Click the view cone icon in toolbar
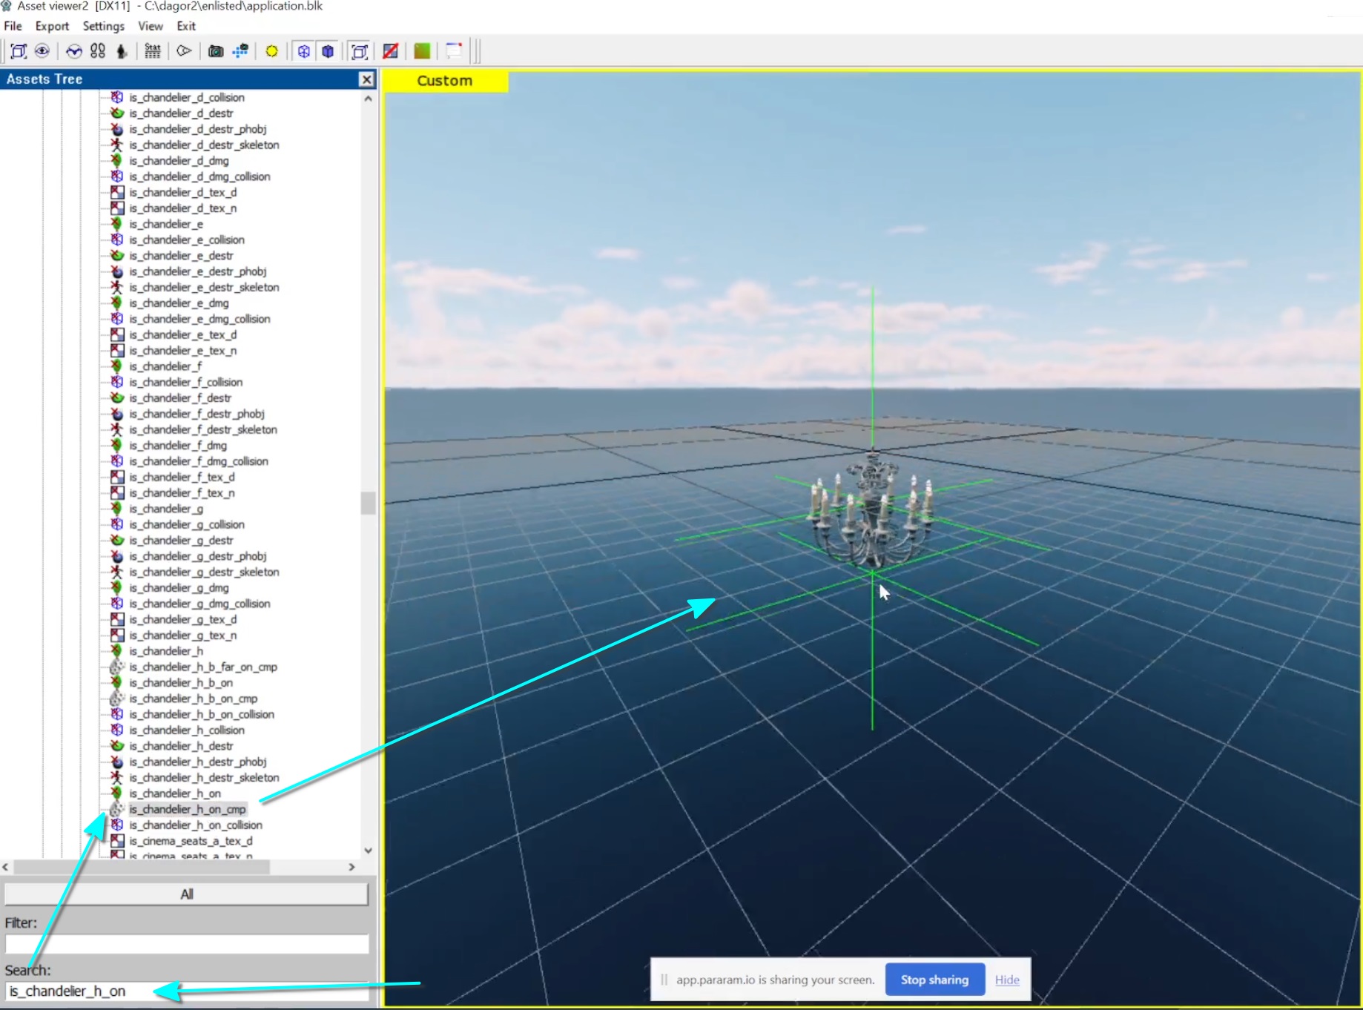 click(x=184, y=51)
